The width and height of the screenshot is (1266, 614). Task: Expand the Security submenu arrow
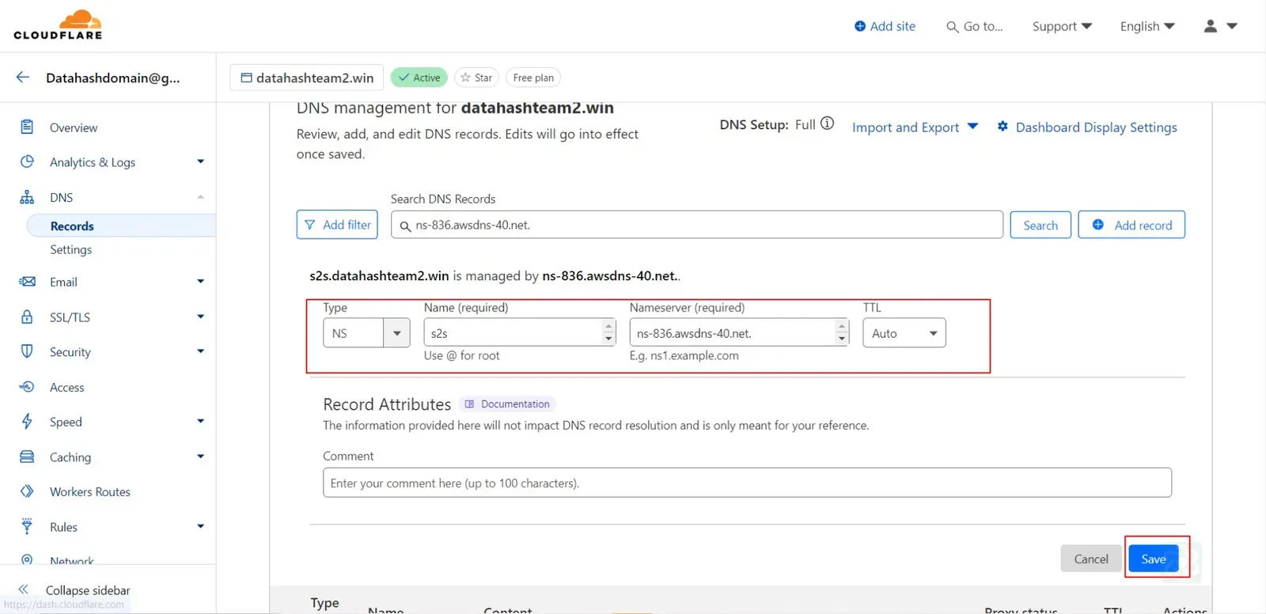click(200, 351)
